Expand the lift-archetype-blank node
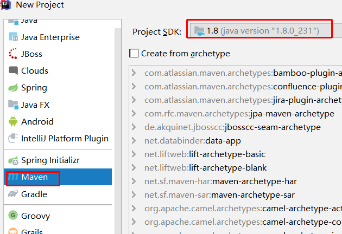 tap(134, 167)
